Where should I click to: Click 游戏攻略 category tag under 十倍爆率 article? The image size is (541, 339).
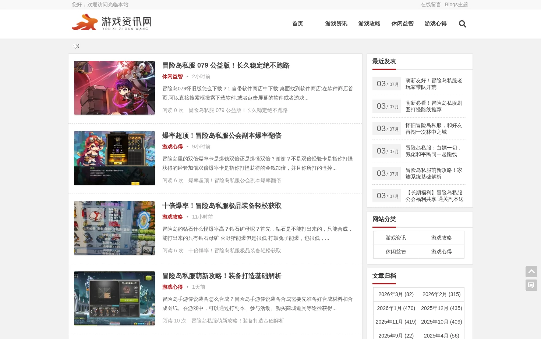pos(173,217)
